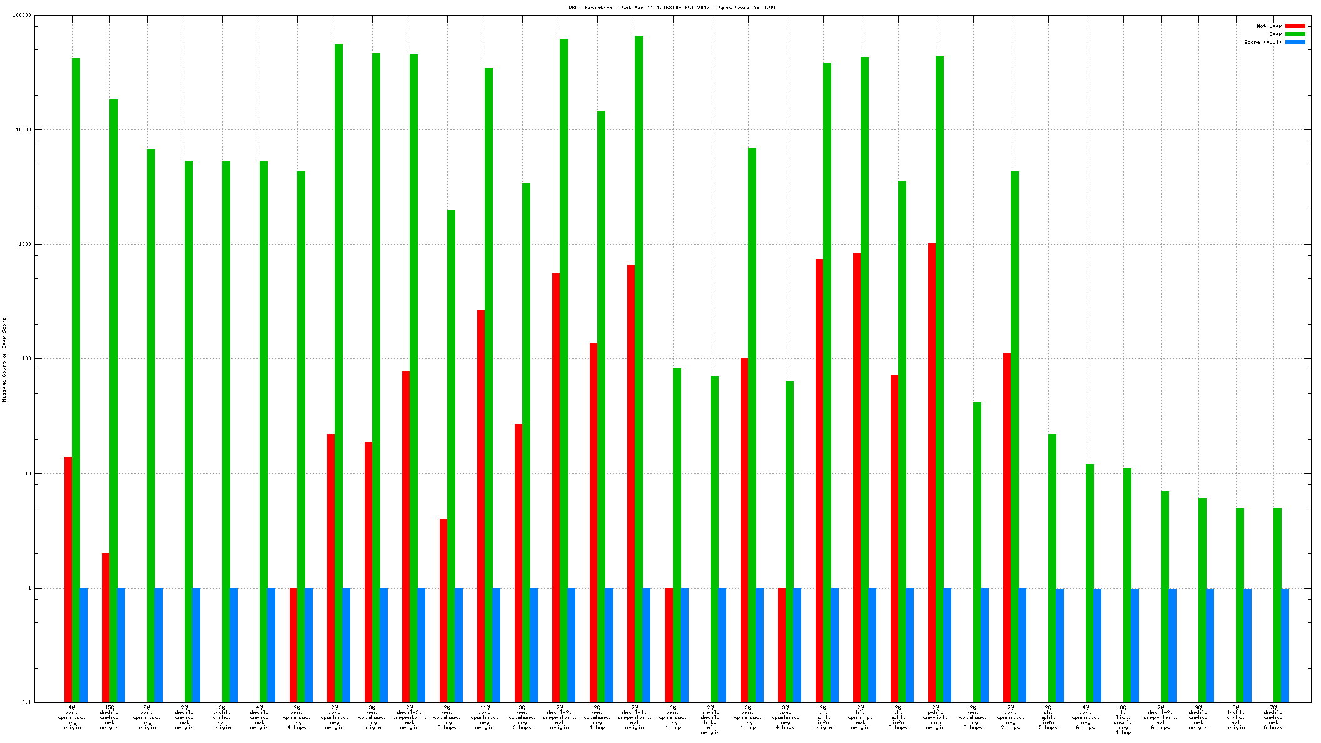Click the 7@ dnsbl.sorbs.net 6 hops label
The width and height of the screenshot is (1321, 743).
click(1273, 717)
